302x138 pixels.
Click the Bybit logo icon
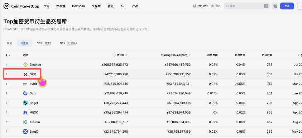pos(25,84)
